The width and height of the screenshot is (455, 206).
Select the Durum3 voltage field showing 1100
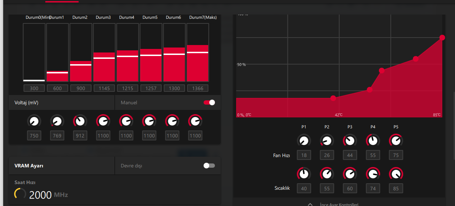(x=103, y=136)
